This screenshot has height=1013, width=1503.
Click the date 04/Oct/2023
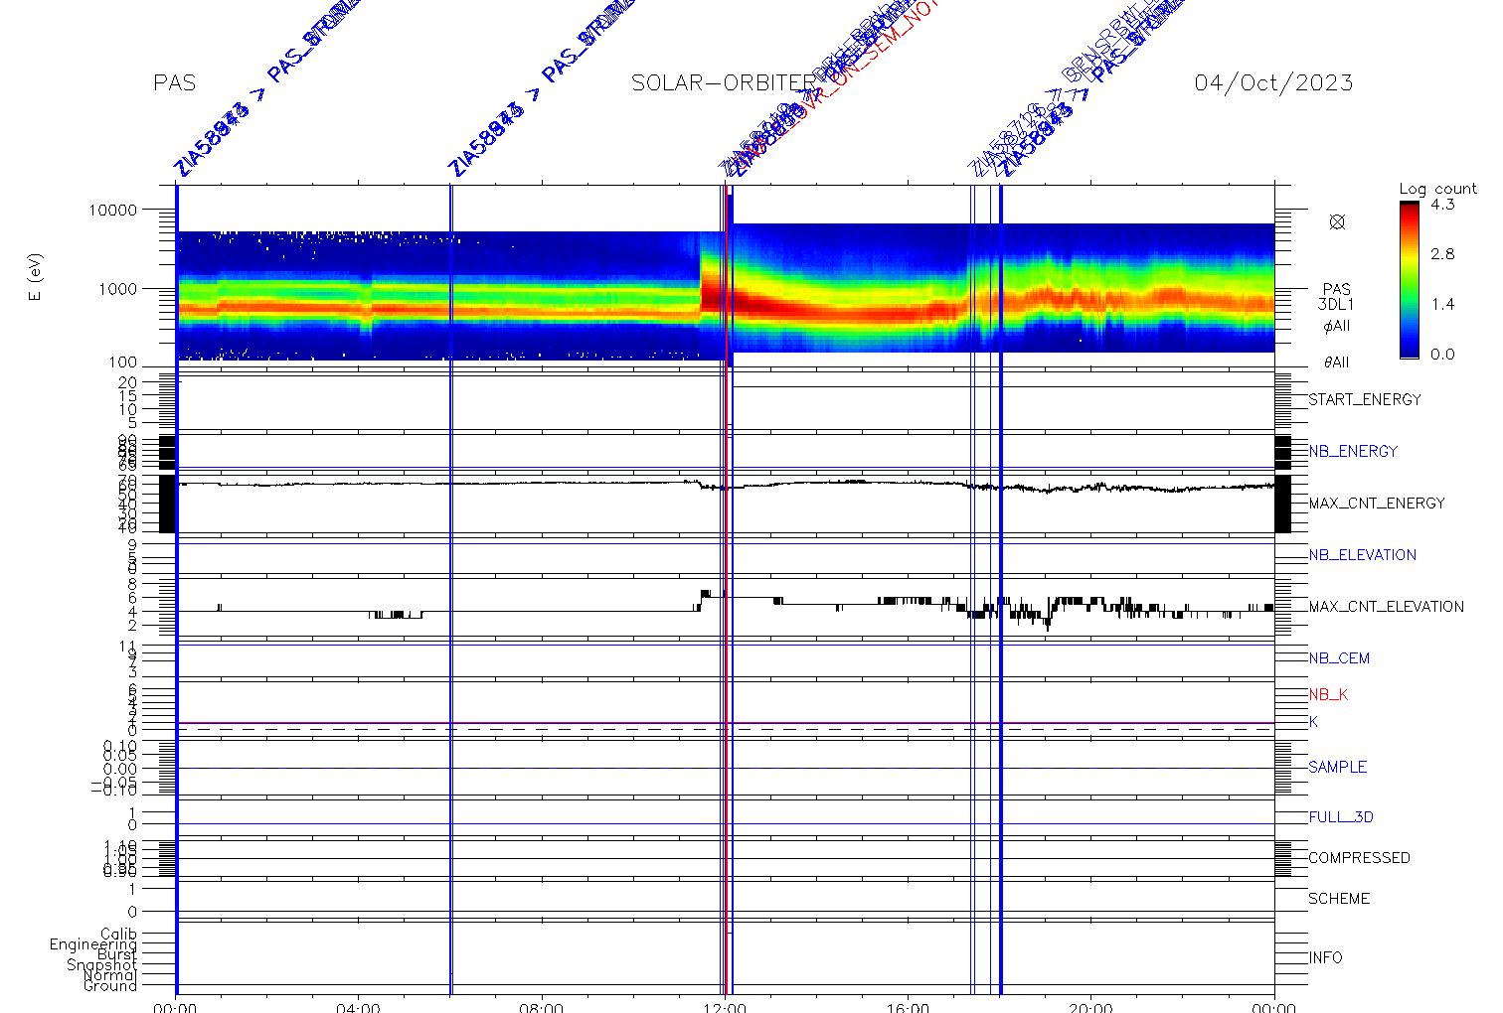click(x=1273, y=83)
